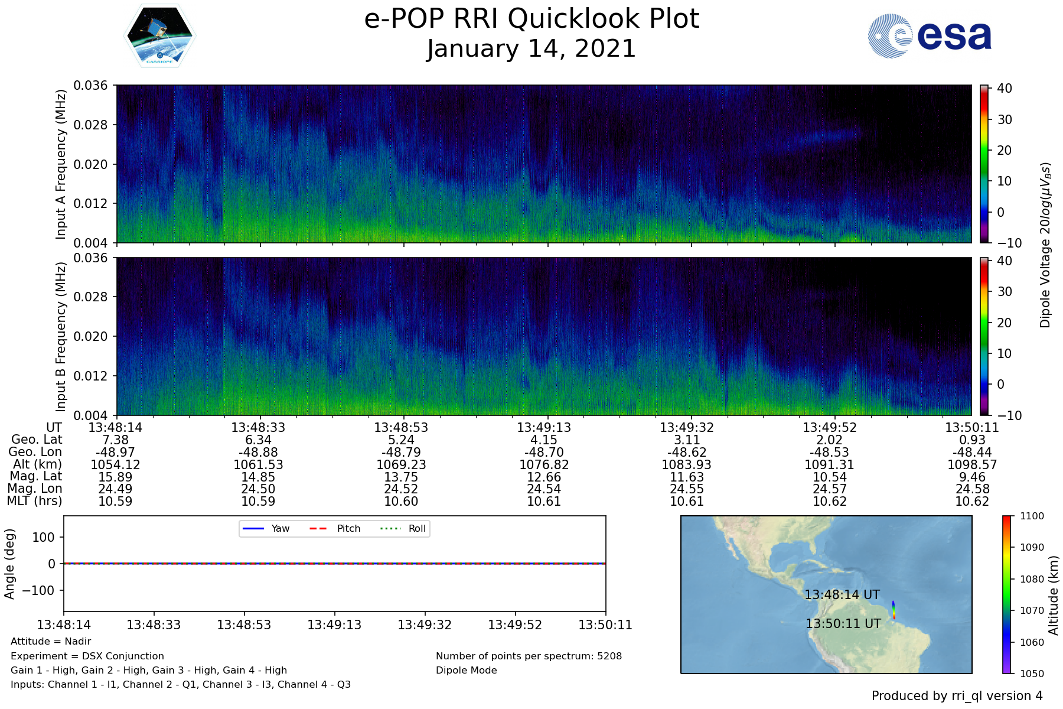Click the 'e-POP RRI Quicklook Plot' title

[531, 19]
